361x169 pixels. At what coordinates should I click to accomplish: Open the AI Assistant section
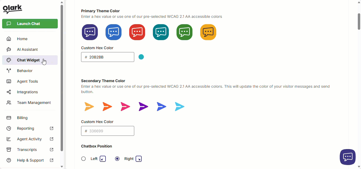[x=27, y=49]
